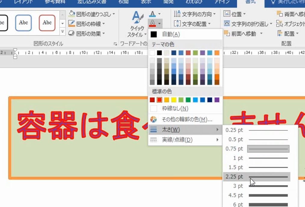Screen dimensions: 305x207
Task: Expand text outline dropdown arrow
Action: tap(159, 24)
